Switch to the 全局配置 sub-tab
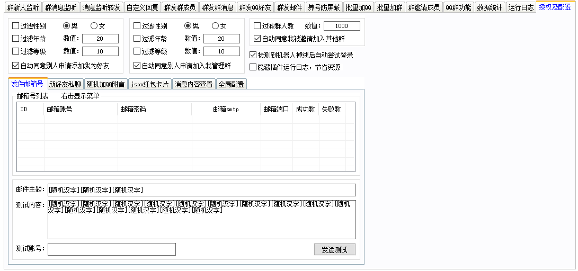 (x=231, y=84)
